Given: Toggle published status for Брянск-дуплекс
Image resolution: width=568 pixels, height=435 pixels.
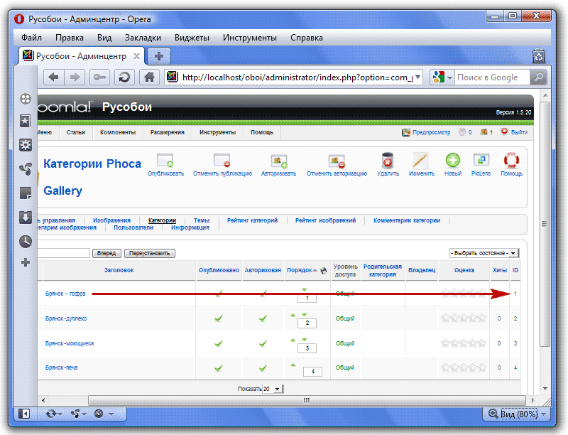Looking at the screenshot, I should [219, 318].
